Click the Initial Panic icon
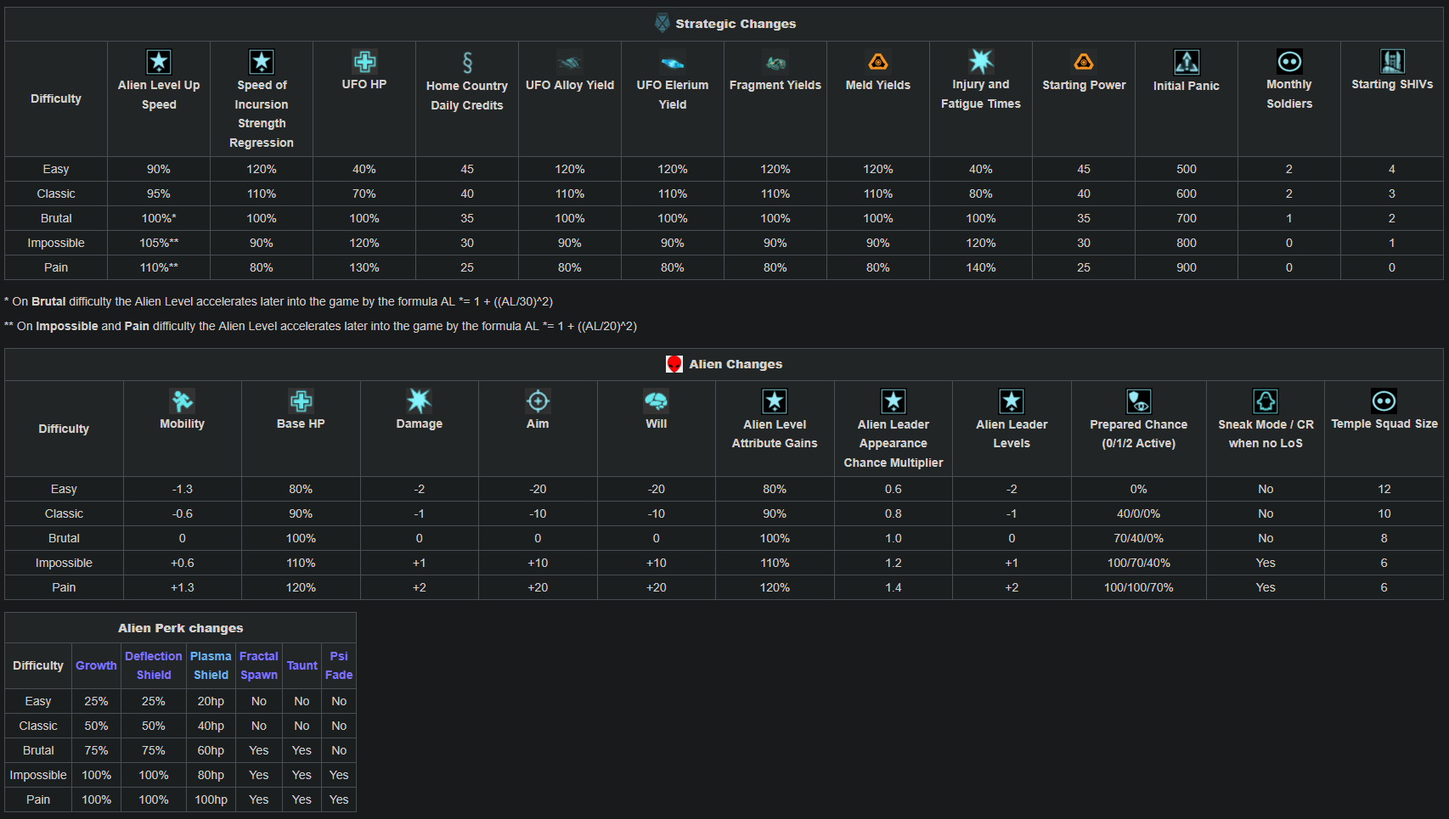 point(1187,62)
